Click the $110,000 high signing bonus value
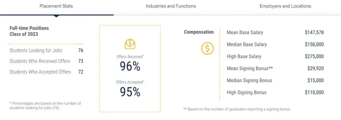341x120 pixels. point(314,93)
